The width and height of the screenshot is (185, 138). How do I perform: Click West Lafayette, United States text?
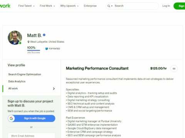[47, 42]
